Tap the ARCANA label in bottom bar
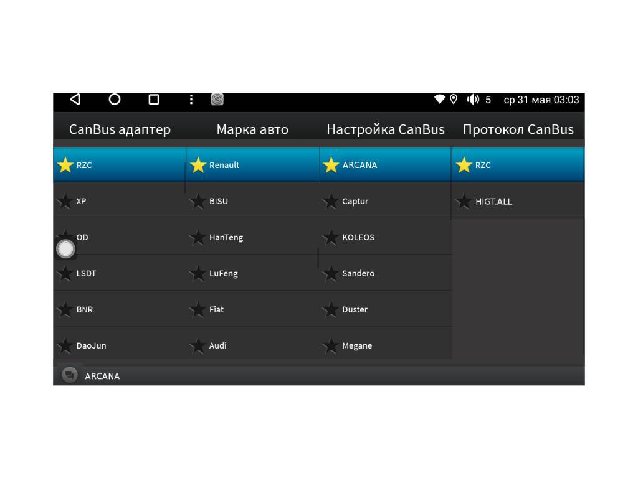The image size is (638, 478). point(102,377)
